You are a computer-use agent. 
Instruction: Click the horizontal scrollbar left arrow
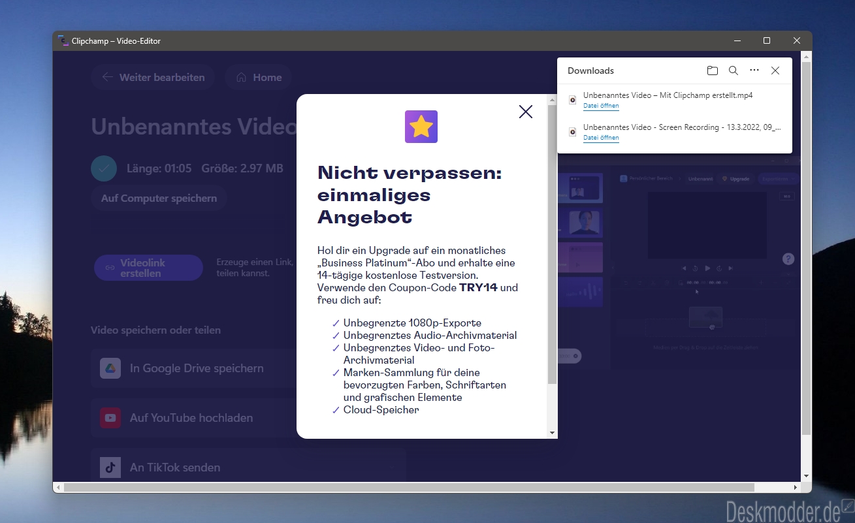[x=59, y=488]
